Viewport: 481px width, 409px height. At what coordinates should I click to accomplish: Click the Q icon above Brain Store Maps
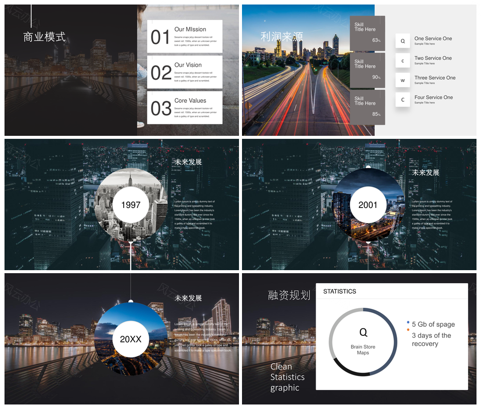pyautogui.click(x=363, y=332)
